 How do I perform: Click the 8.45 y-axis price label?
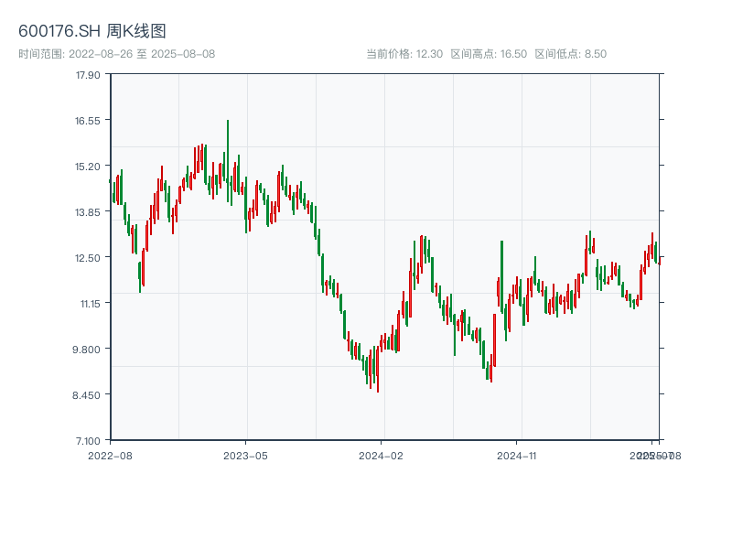click(90, 394)
